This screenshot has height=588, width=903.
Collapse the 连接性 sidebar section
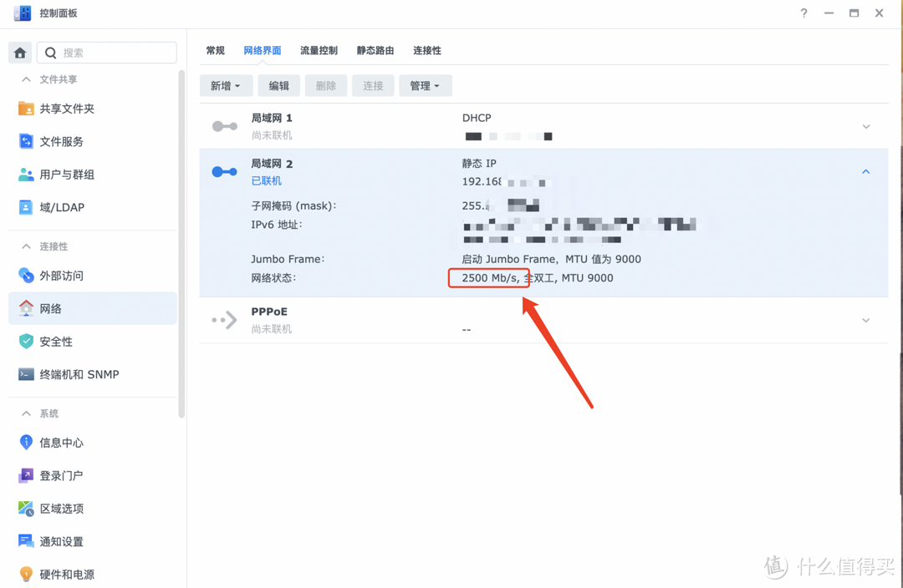(26, 246)
